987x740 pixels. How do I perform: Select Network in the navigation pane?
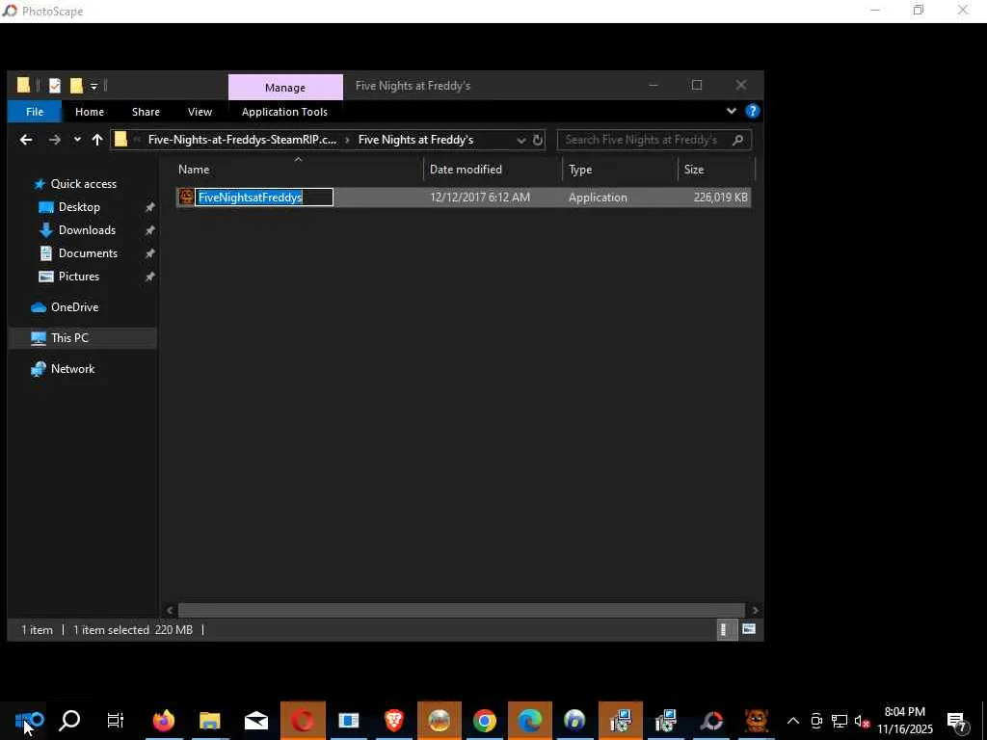pyautogui.click(x=72, y=369)
